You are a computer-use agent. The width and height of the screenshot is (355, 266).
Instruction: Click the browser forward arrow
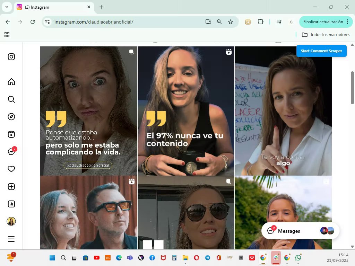tap(20, 22)
